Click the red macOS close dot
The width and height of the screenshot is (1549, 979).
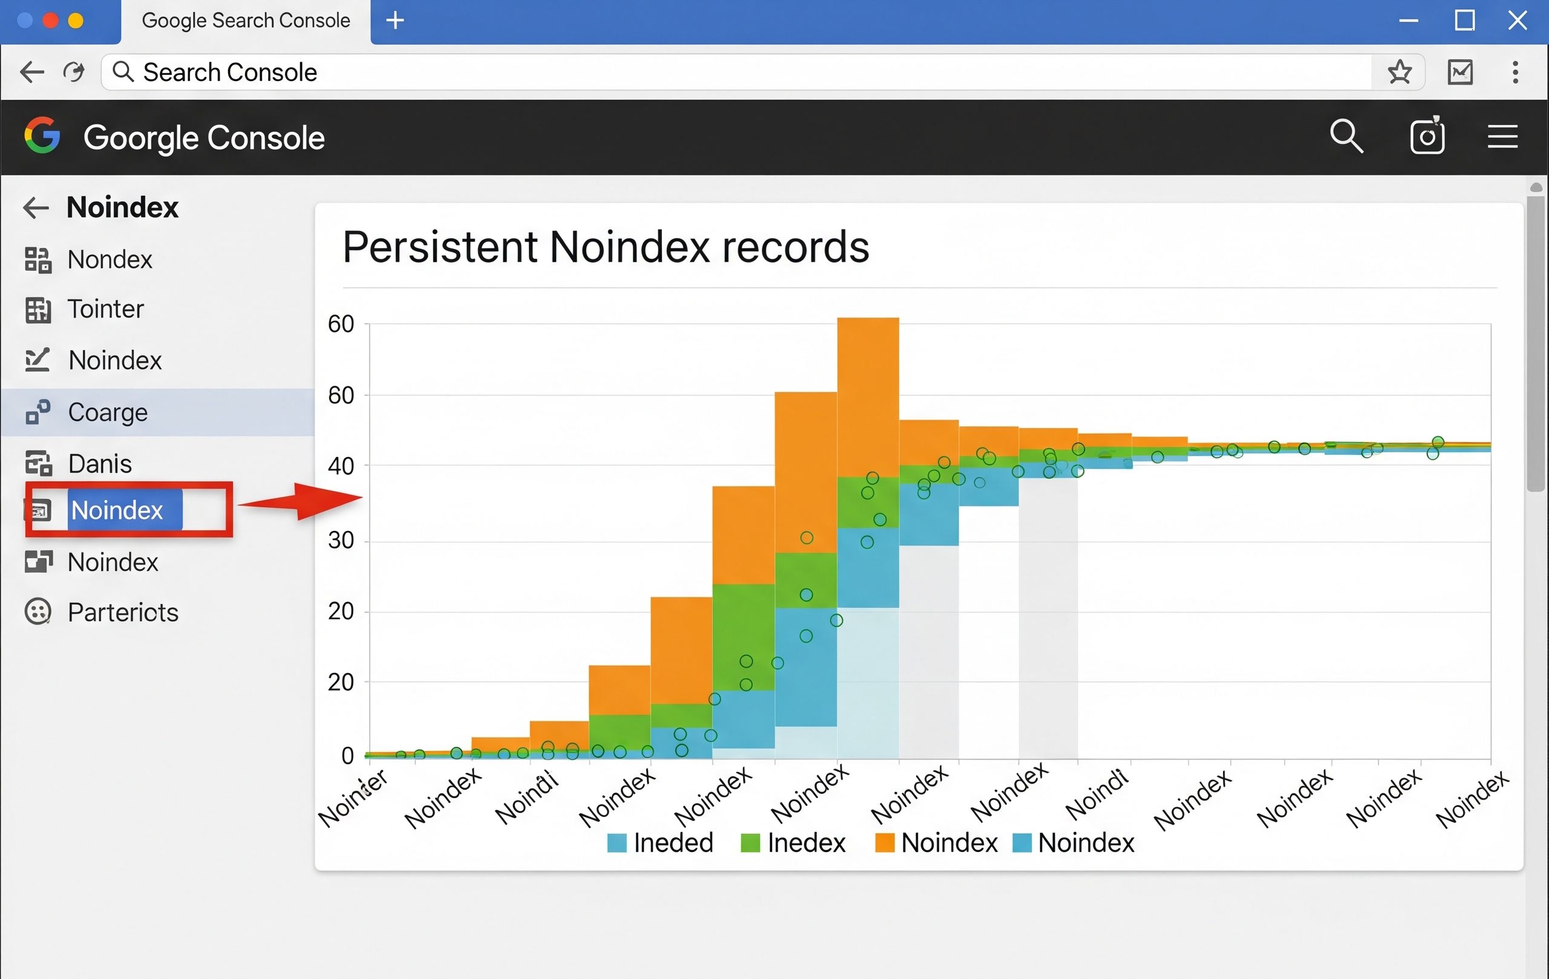[x=50, y=21]
